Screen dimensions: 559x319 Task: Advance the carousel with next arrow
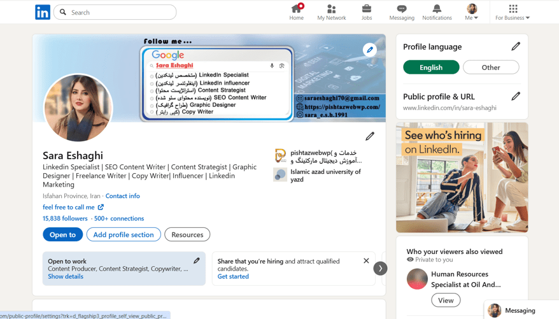coord(380,269)
